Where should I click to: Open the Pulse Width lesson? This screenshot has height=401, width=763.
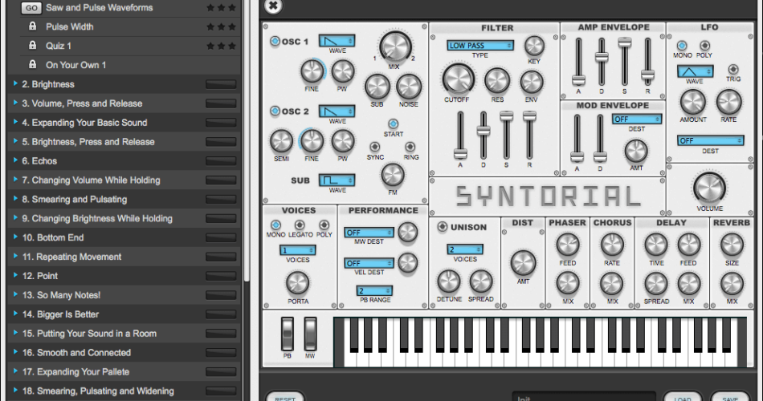[x=69, y=26]
